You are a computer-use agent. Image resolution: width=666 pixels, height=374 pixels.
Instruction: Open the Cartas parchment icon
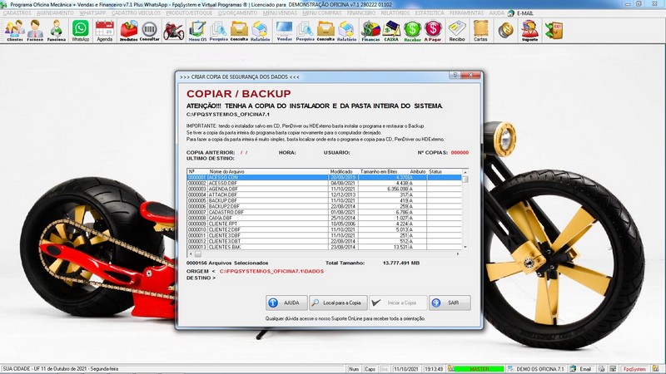(480, 31)
